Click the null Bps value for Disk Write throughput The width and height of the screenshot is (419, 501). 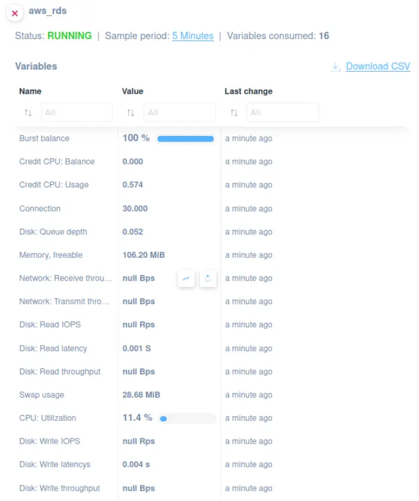[x=138, y=488]
